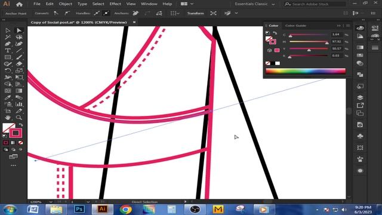
Task: Select the Column Graph tool
Action: click(19, 104)
